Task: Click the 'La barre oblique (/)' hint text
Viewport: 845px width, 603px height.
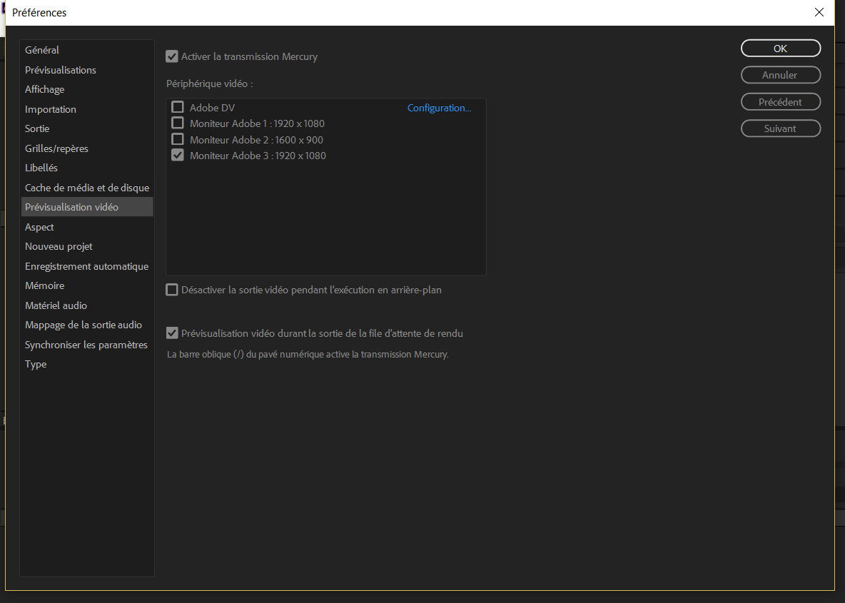Action: pyautogui.click(x=308, y=355)
